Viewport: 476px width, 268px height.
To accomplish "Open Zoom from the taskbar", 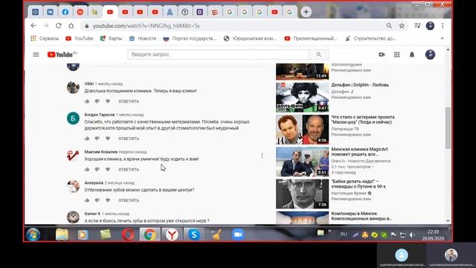I will 238,235.
